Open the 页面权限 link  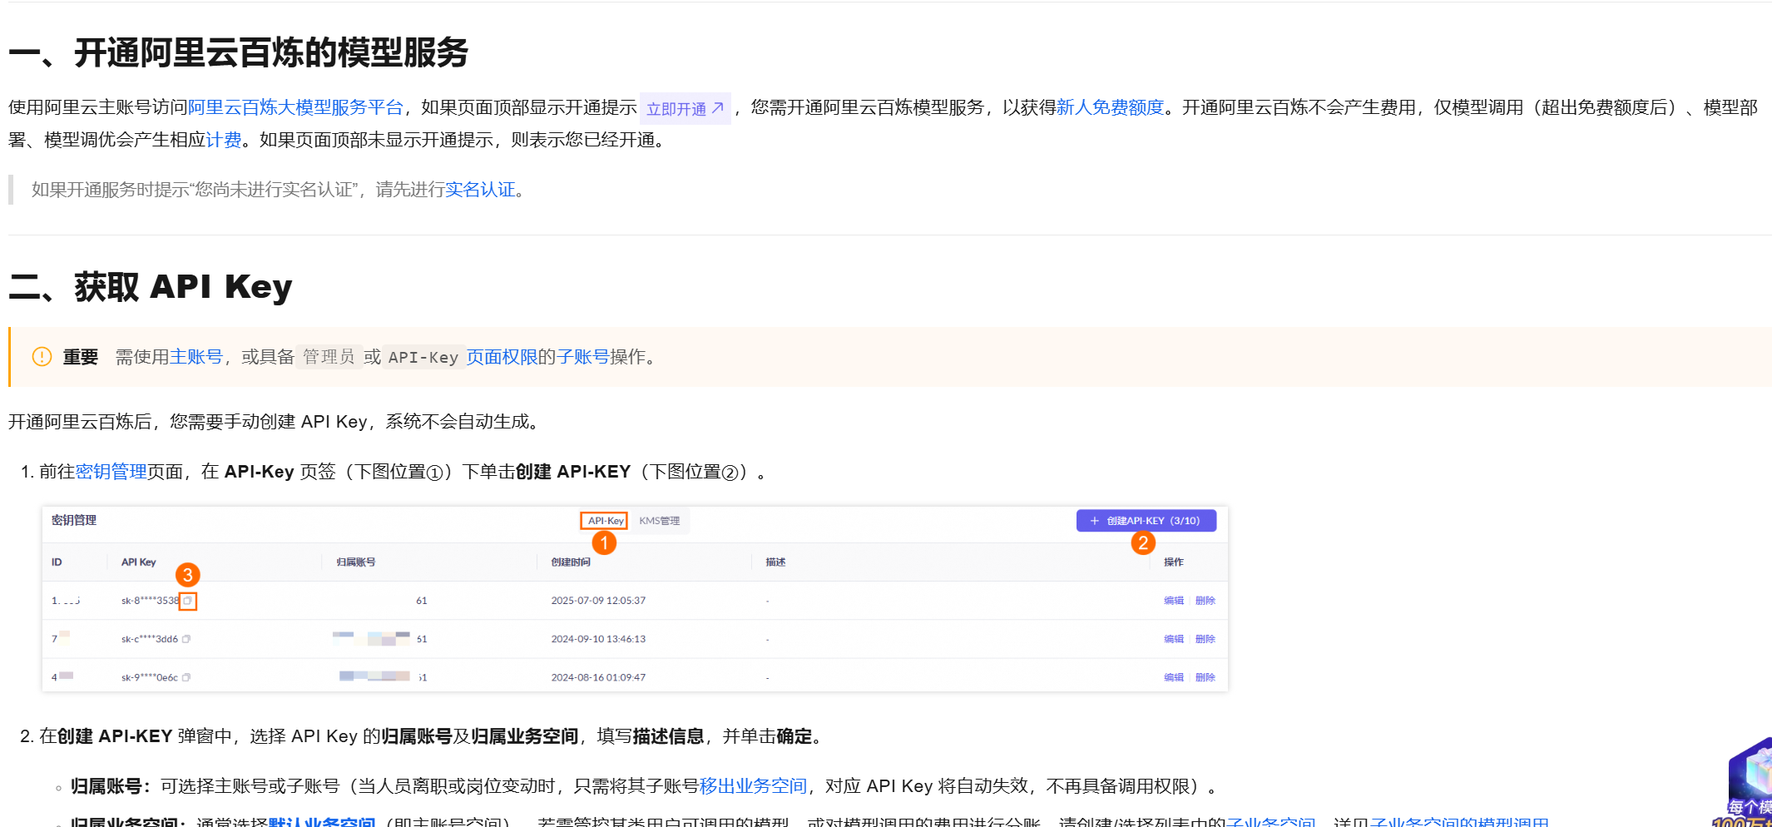click(502, 357)
